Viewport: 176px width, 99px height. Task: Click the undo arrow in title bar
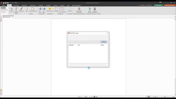pyautogui.click(x=10, y=3)
